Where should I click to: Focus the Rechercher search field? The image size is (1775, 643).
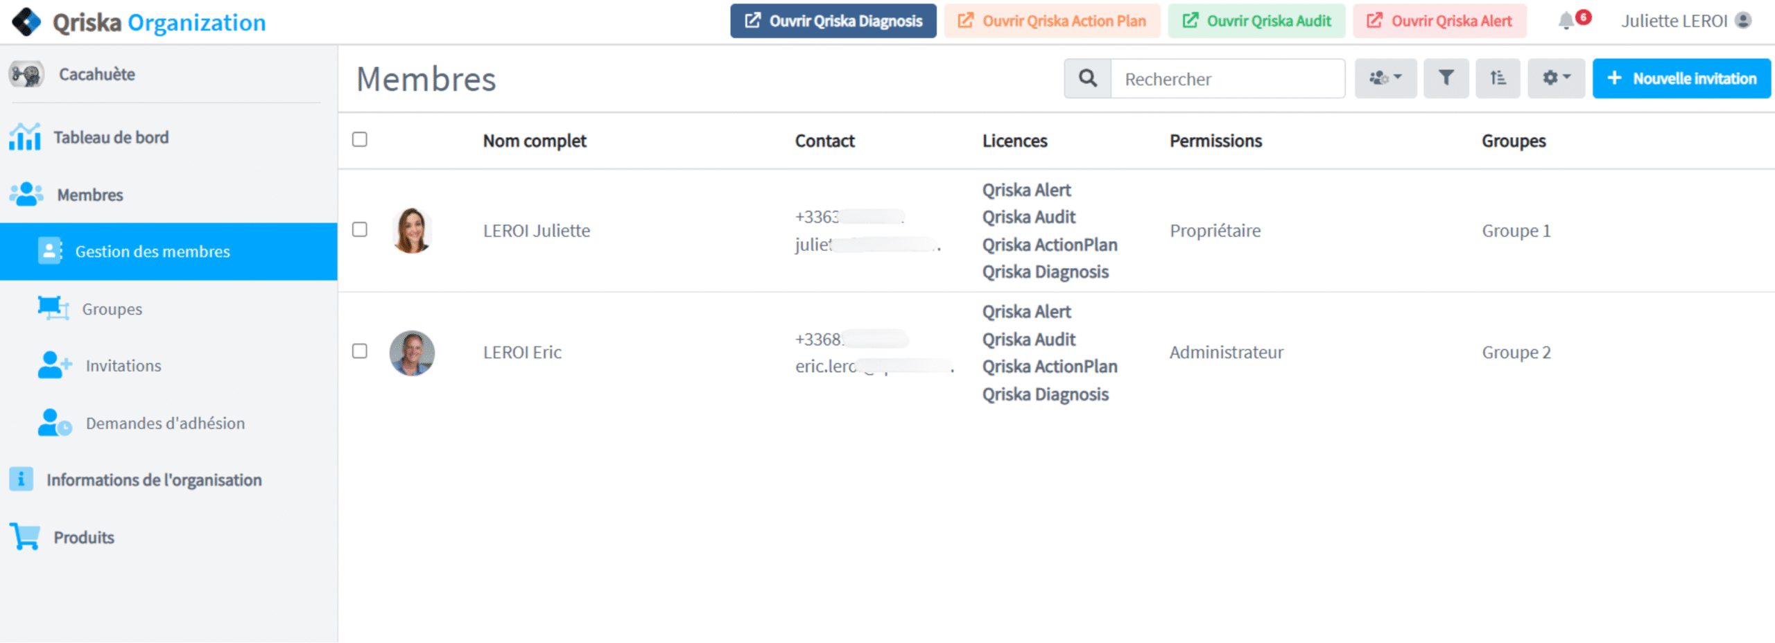click(x=1228, y=78)
